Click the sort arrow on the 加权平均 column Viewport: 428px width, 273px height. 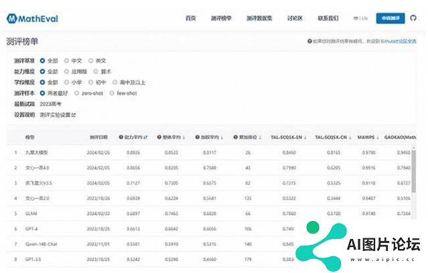click(222, 137)
